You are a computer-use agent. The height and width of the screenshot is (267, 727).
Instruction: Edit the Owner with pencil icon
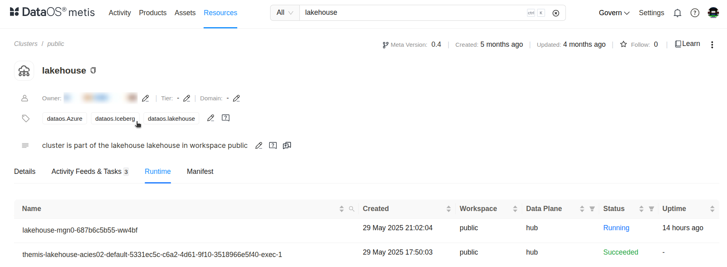coord(145,98)
